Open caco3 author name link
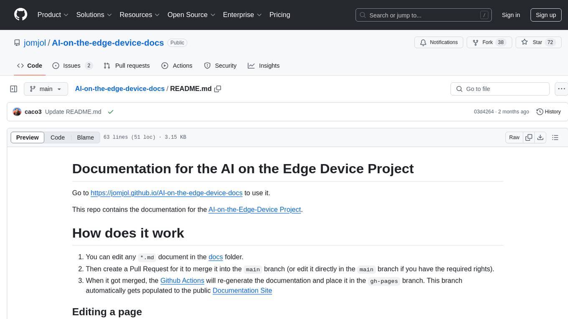This screenshot has width=568, height=319. (x=33, y=112)
